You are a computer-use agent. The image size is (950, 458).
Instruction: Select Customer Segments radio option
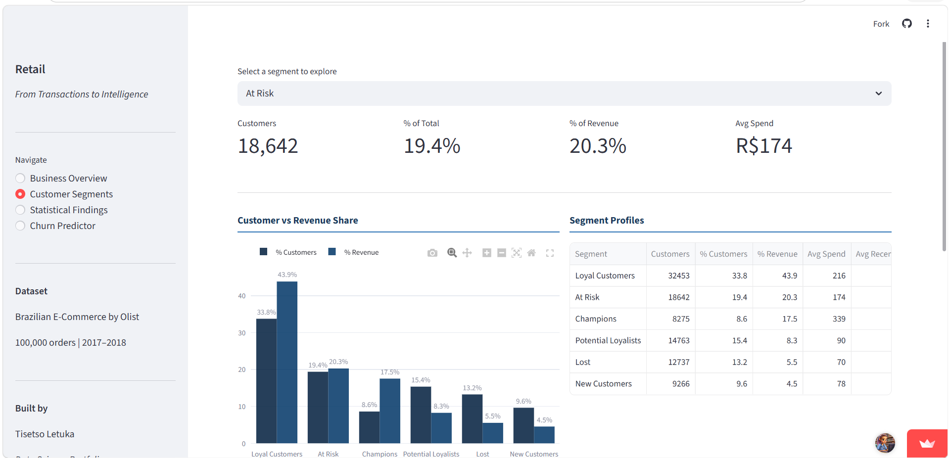coord(64,194)
